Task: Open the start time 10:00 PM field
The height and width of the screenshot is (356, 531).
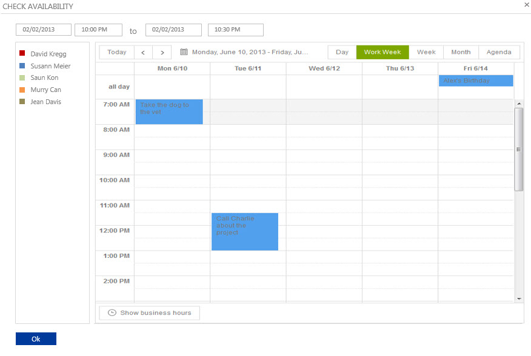Action: pos(98,30)
